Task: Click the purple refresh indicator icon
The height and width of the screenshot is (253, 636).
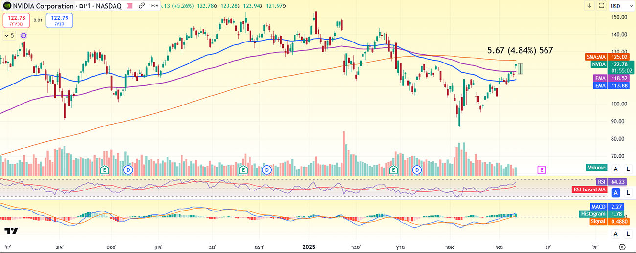Action: tap(23, 35)
